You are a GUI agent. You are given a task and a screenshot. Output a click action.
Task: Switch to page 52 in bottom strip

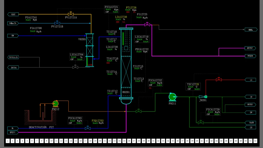[255, 141]
